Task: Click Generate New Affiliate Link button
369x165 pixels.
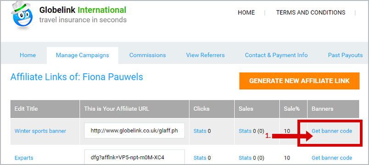Action: pyautogui.click(x=299, y=81)
